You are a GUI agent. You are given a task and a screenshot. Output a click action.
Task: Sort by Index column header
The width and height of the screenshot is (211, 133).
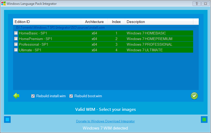click(116, 22)
